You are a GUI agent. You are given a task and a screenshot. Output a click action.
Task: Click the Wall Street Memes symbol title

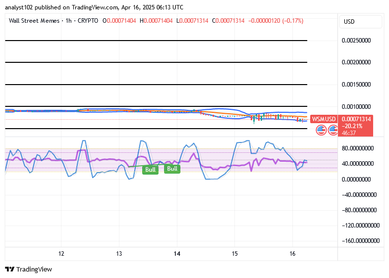[34, 21]
